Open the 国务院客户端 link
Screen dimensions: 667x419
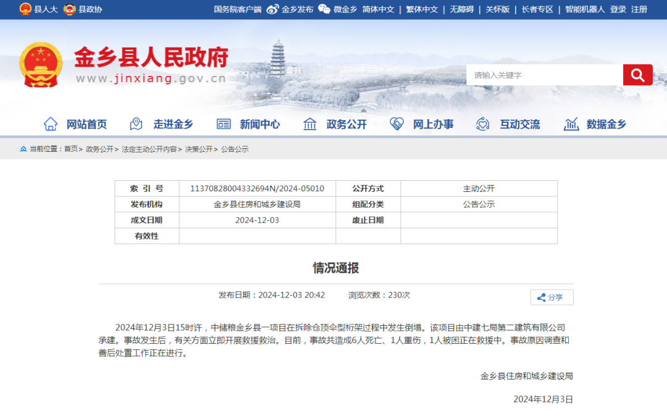click(x=238, y=9)
